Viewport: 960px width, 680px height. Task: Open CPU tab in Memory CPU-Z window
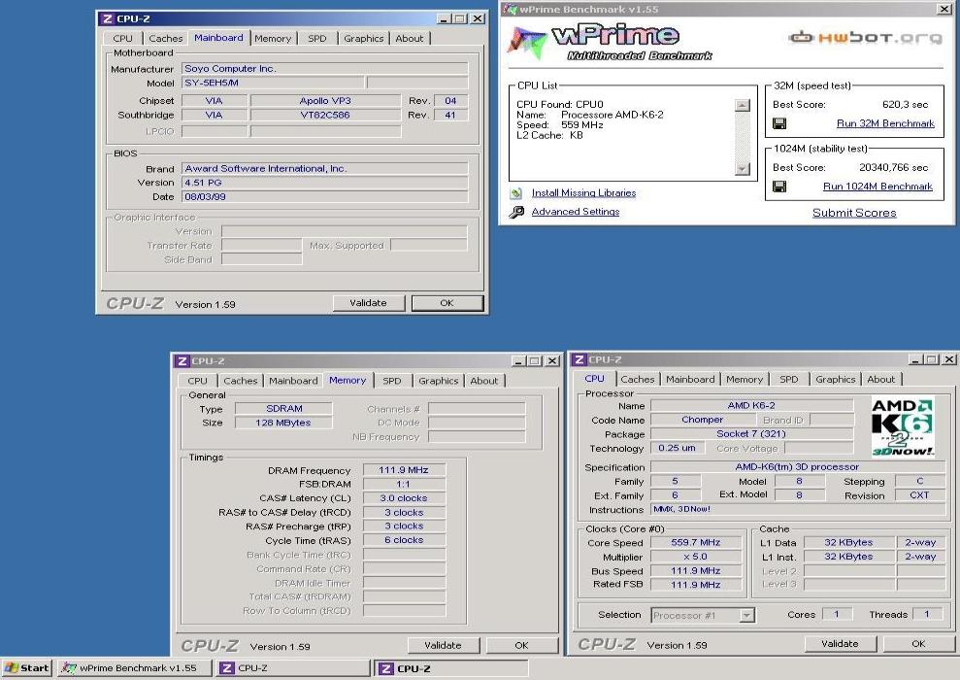click(197, 381)
